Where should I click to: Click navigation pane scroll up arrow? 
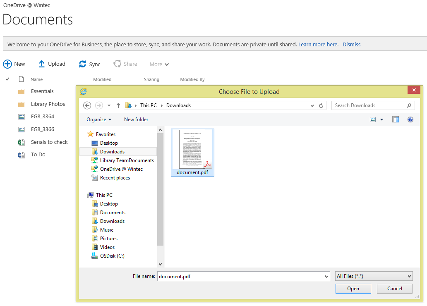160,130
